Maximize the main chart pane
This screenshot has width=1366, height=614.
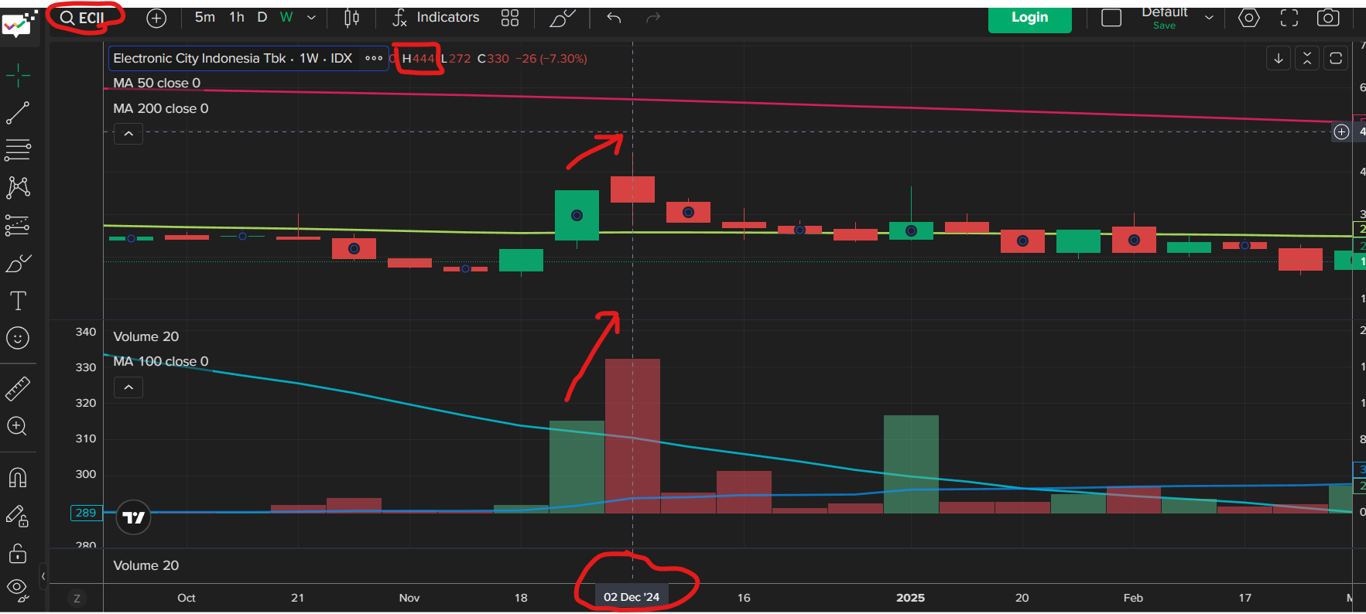point(1336,58)
